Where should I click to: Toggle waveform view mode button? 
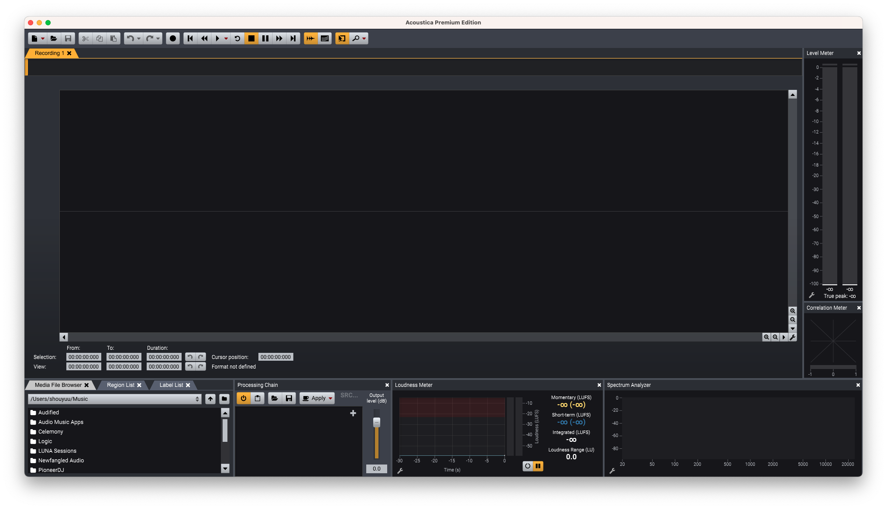click(310, 38)
